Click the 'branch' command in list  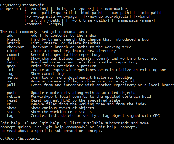pos(13,43)
